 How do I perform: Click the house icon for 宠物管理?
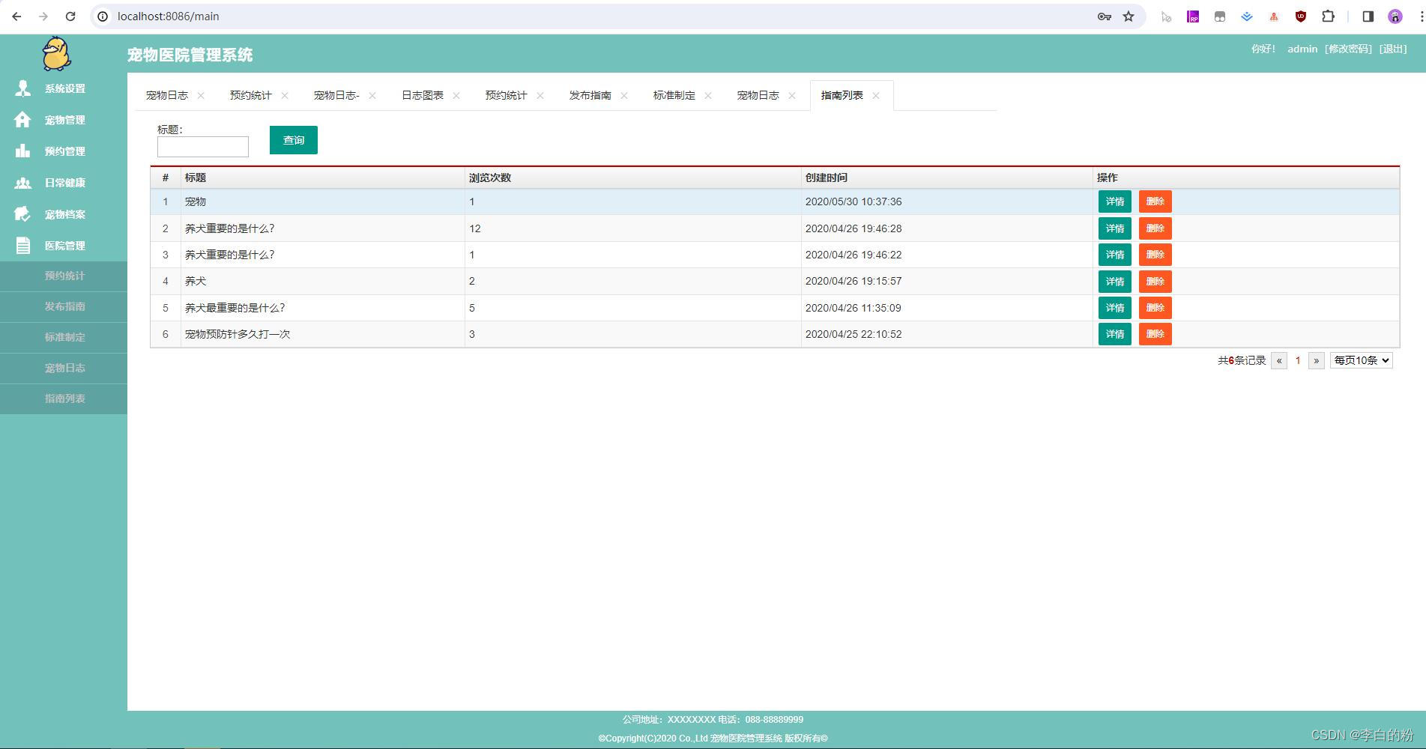[x=22, y=120]
